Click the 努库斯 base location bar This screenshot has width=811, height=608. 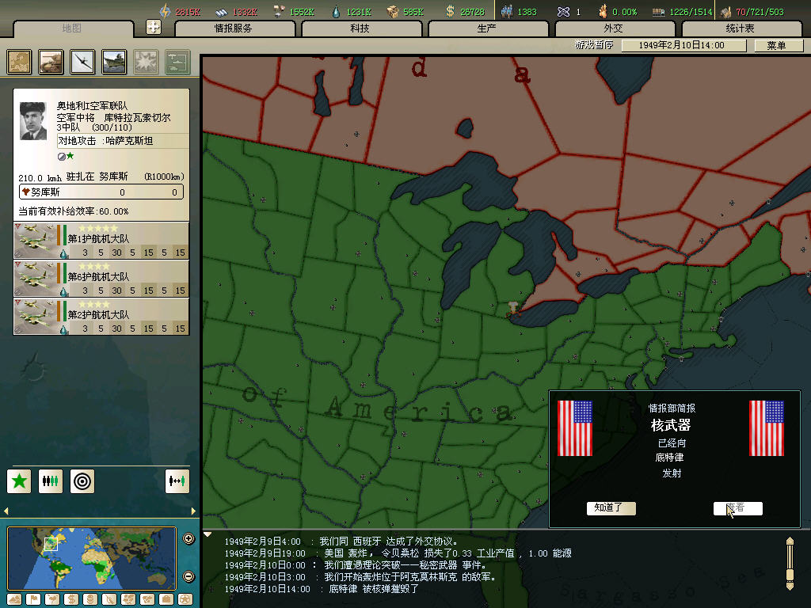[x=101, y=192]
